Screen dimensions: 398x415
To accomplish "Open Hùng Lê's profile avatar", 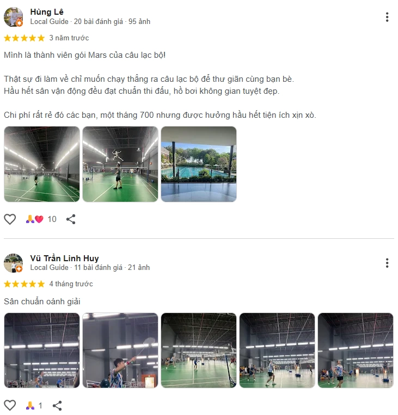I will coord(13,17).
